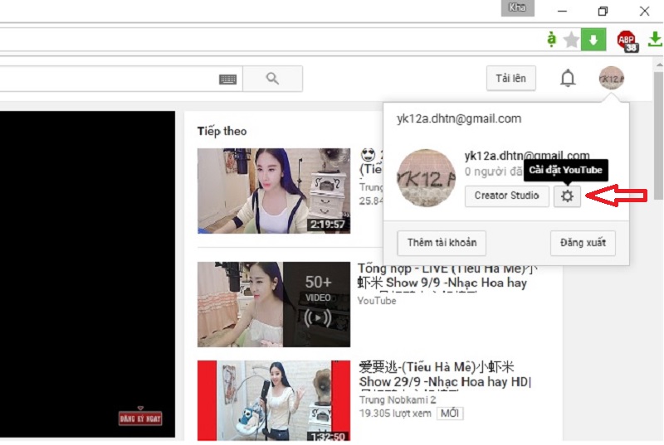Click the Kha profile button in title bar

(x=517, y=8)
